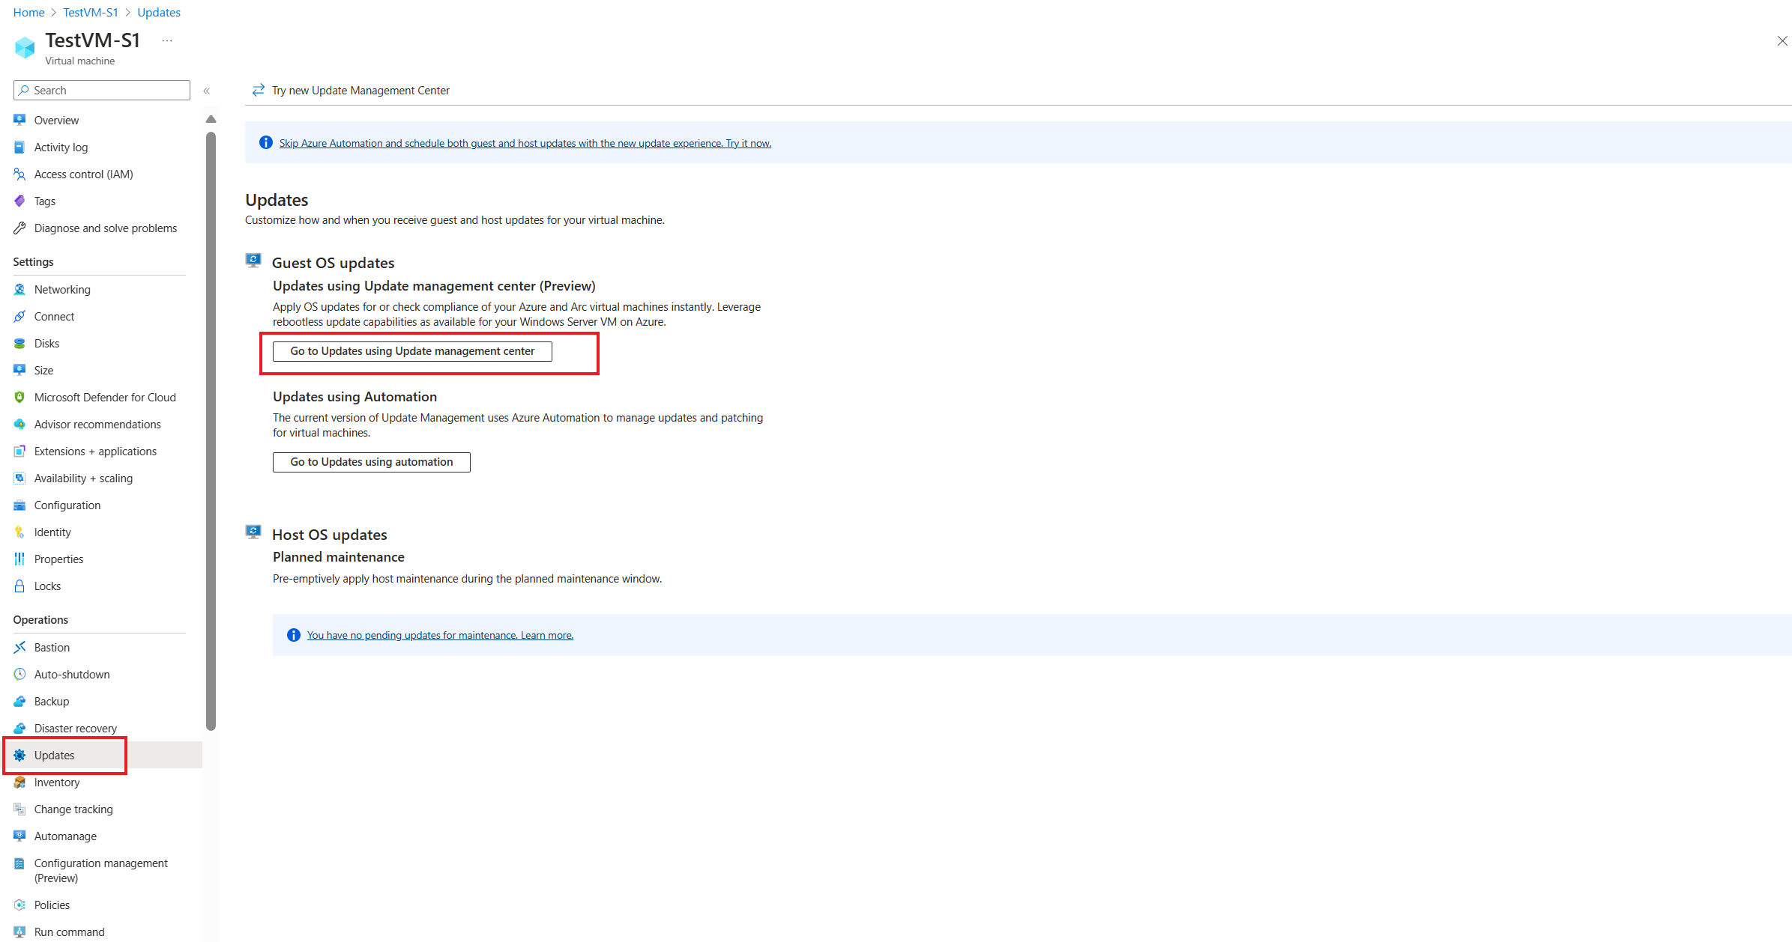Screen dimensions: 1792x942
Task: Click the Updates menu item in sidebar
Action: pos(55,754)
